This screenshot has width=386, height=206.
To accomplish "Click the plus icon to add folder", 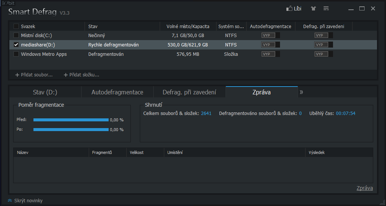I will coord(66,75).
